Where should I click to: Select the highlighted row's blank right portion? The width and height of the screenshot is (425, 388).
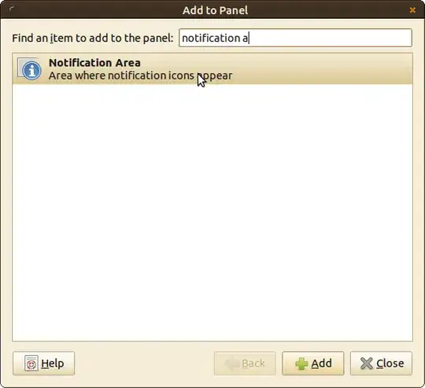click(x=323, y=68)
